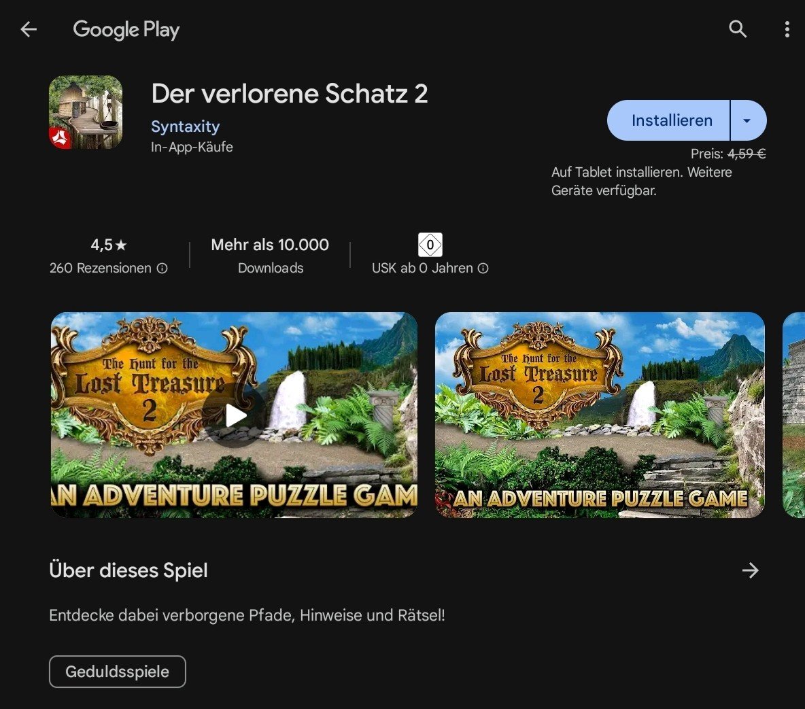Tap the Der verlorene Schatz 2 app icon
The height and width of the screenshot is (709, 805).
pos(86,112)
